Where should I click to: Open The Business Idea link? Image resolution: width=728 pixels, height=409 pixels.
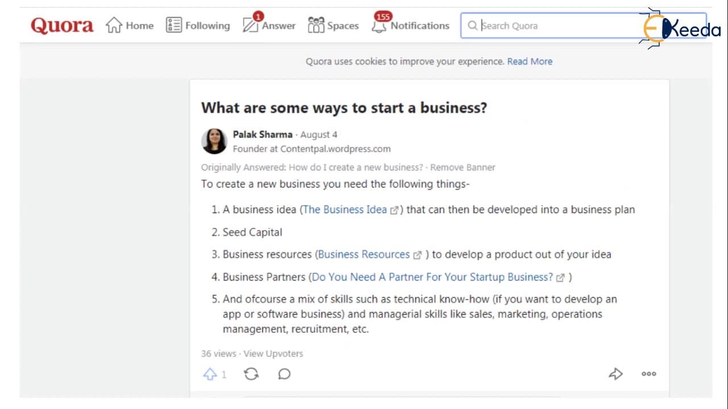coord(345,210)
